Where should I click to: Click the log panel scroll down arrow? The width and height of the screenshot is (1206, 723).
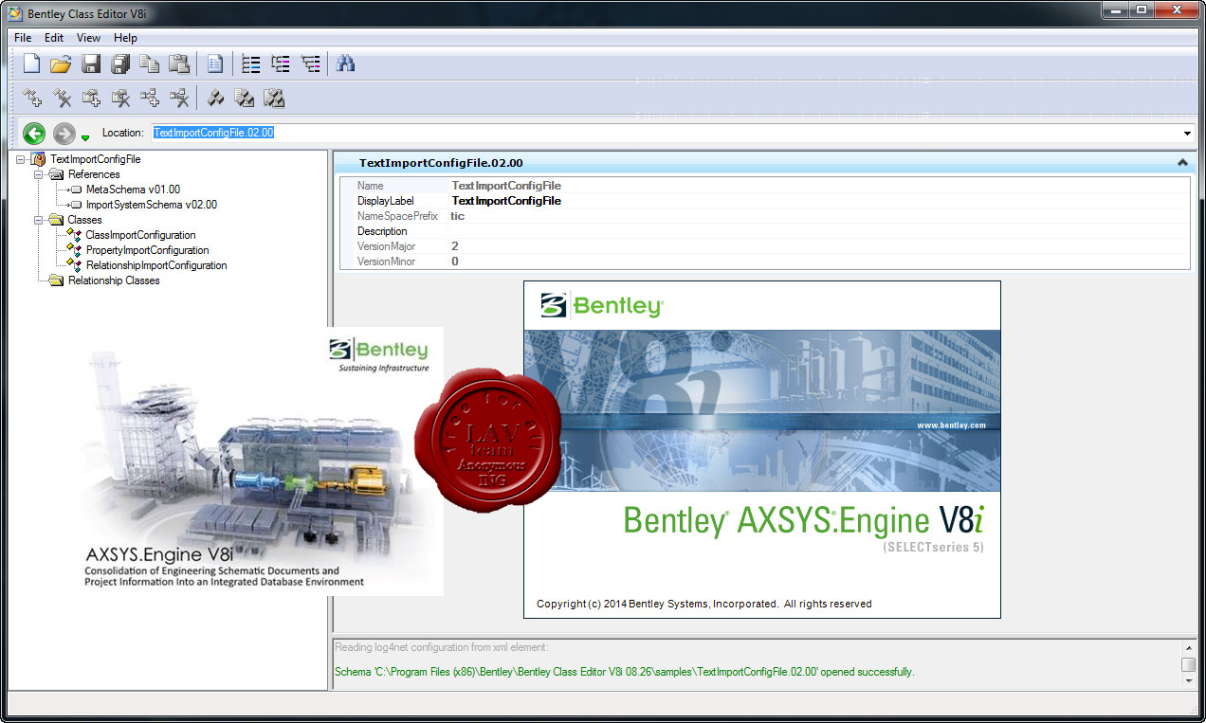(x=1188, y=680)
